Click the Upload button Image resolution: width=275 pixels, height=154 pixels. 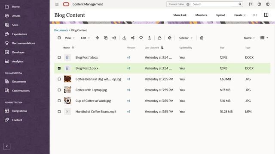pyautogui.click(x=220, y=15)
